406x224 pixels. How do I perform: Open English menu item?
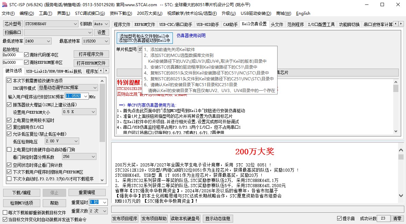click(x=303, y=13)
